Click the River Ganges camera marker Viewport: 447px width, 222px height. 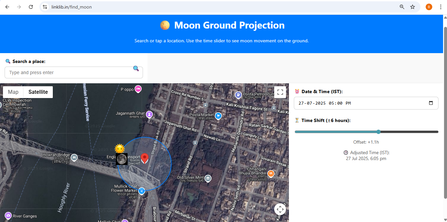coord(8,215)
